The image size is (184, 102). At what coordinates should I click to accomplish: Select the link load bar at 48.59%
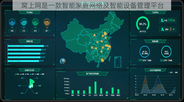pyautogui.click(x=24, y=53)
